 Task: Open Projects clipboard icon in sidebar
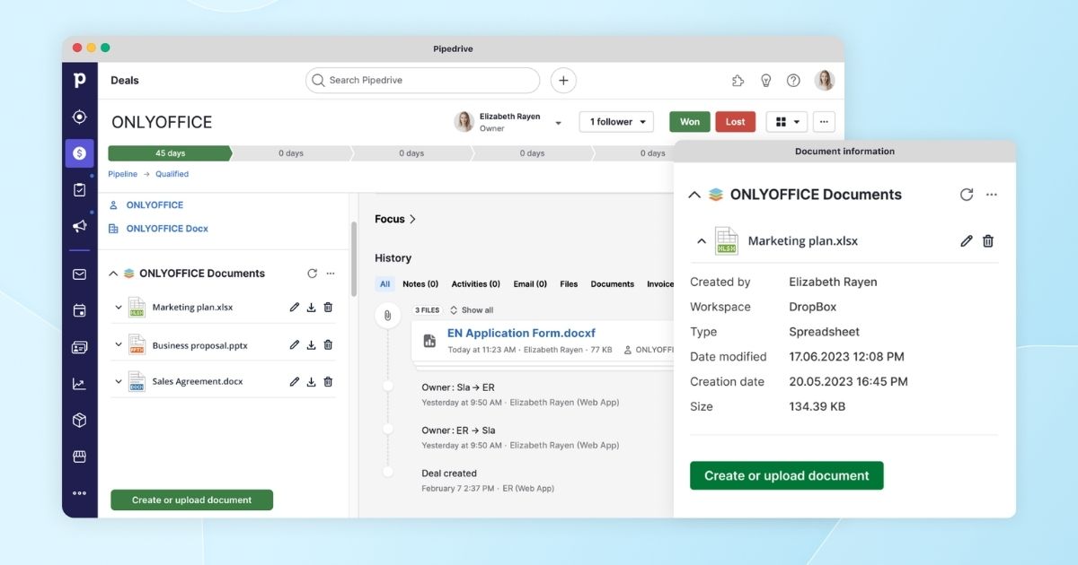pyautogui.click(x=79, y=189)
